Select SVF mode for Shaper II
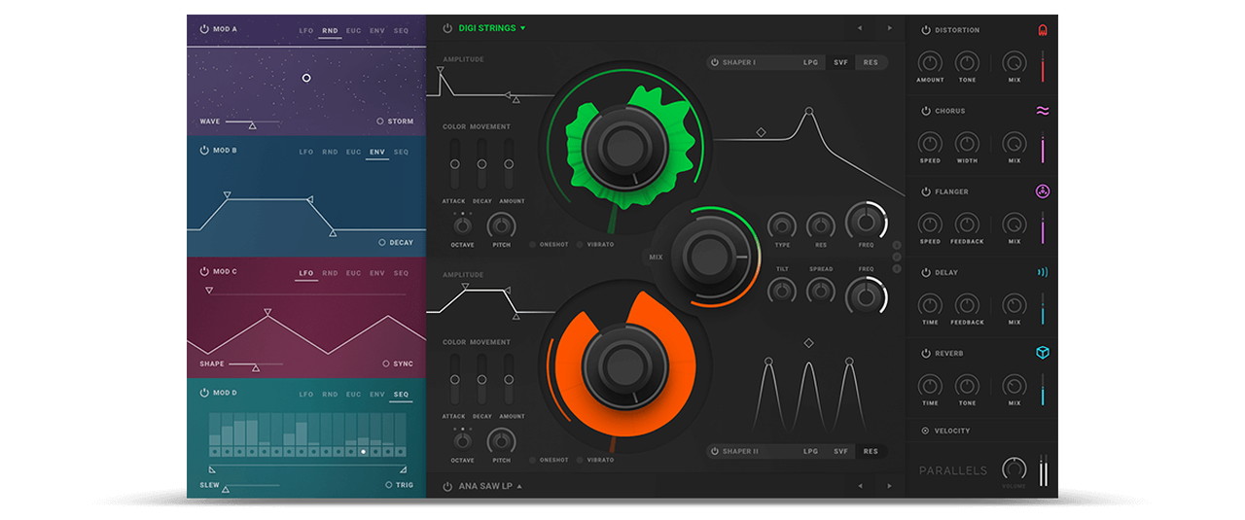The image size is (1245, 520). (840, 451)
